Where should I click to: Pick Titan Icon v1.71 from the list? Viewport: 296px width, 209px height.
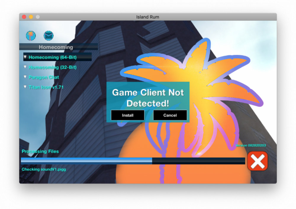(46, 87)
